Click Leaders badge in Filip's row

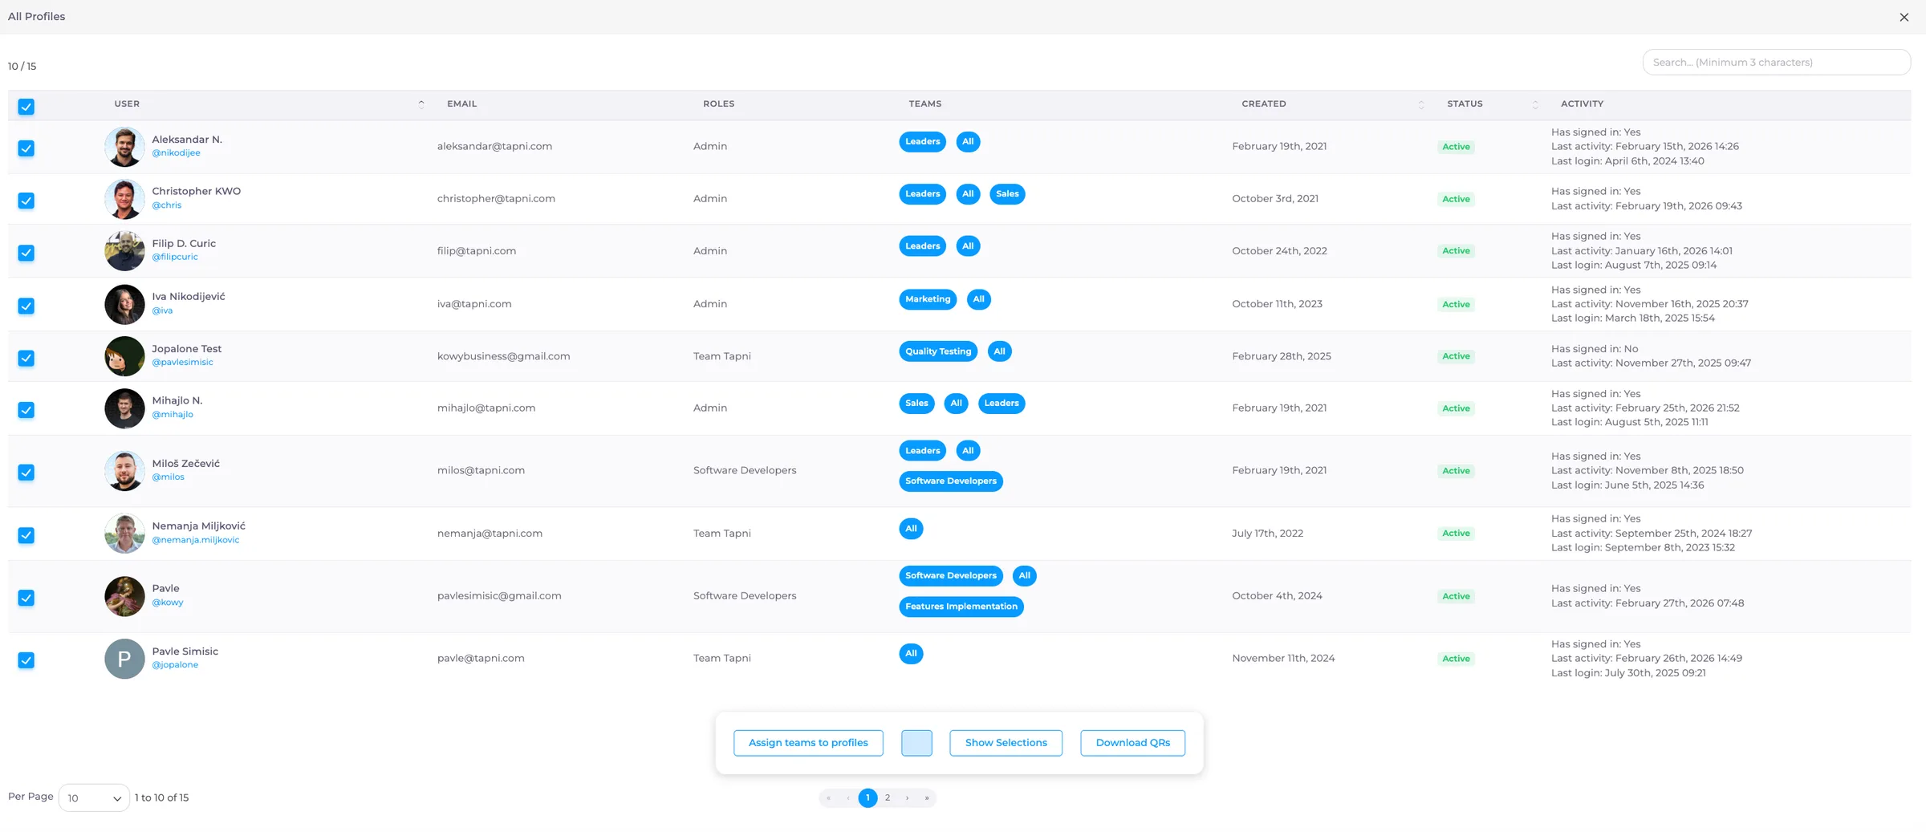pyautogui.click(x=922, y=246)
